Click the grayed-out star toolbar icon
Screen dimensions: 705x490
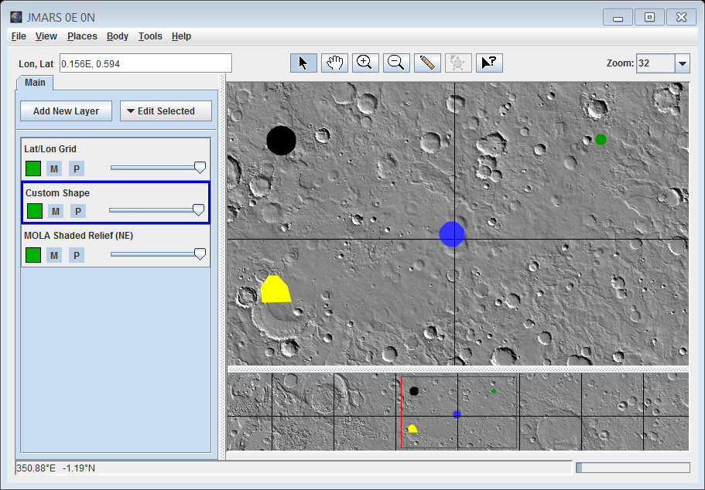click(458, 63)
